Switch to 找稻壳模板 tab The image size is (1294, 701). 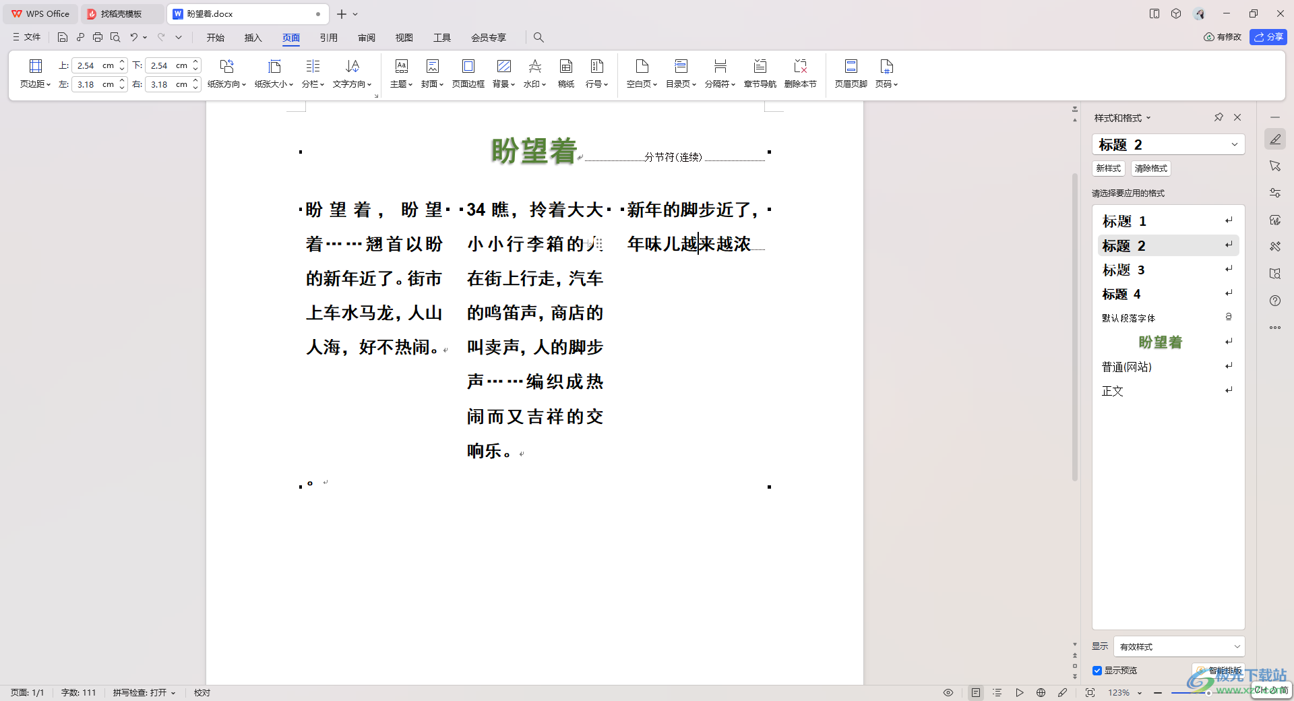coord(121,13)
